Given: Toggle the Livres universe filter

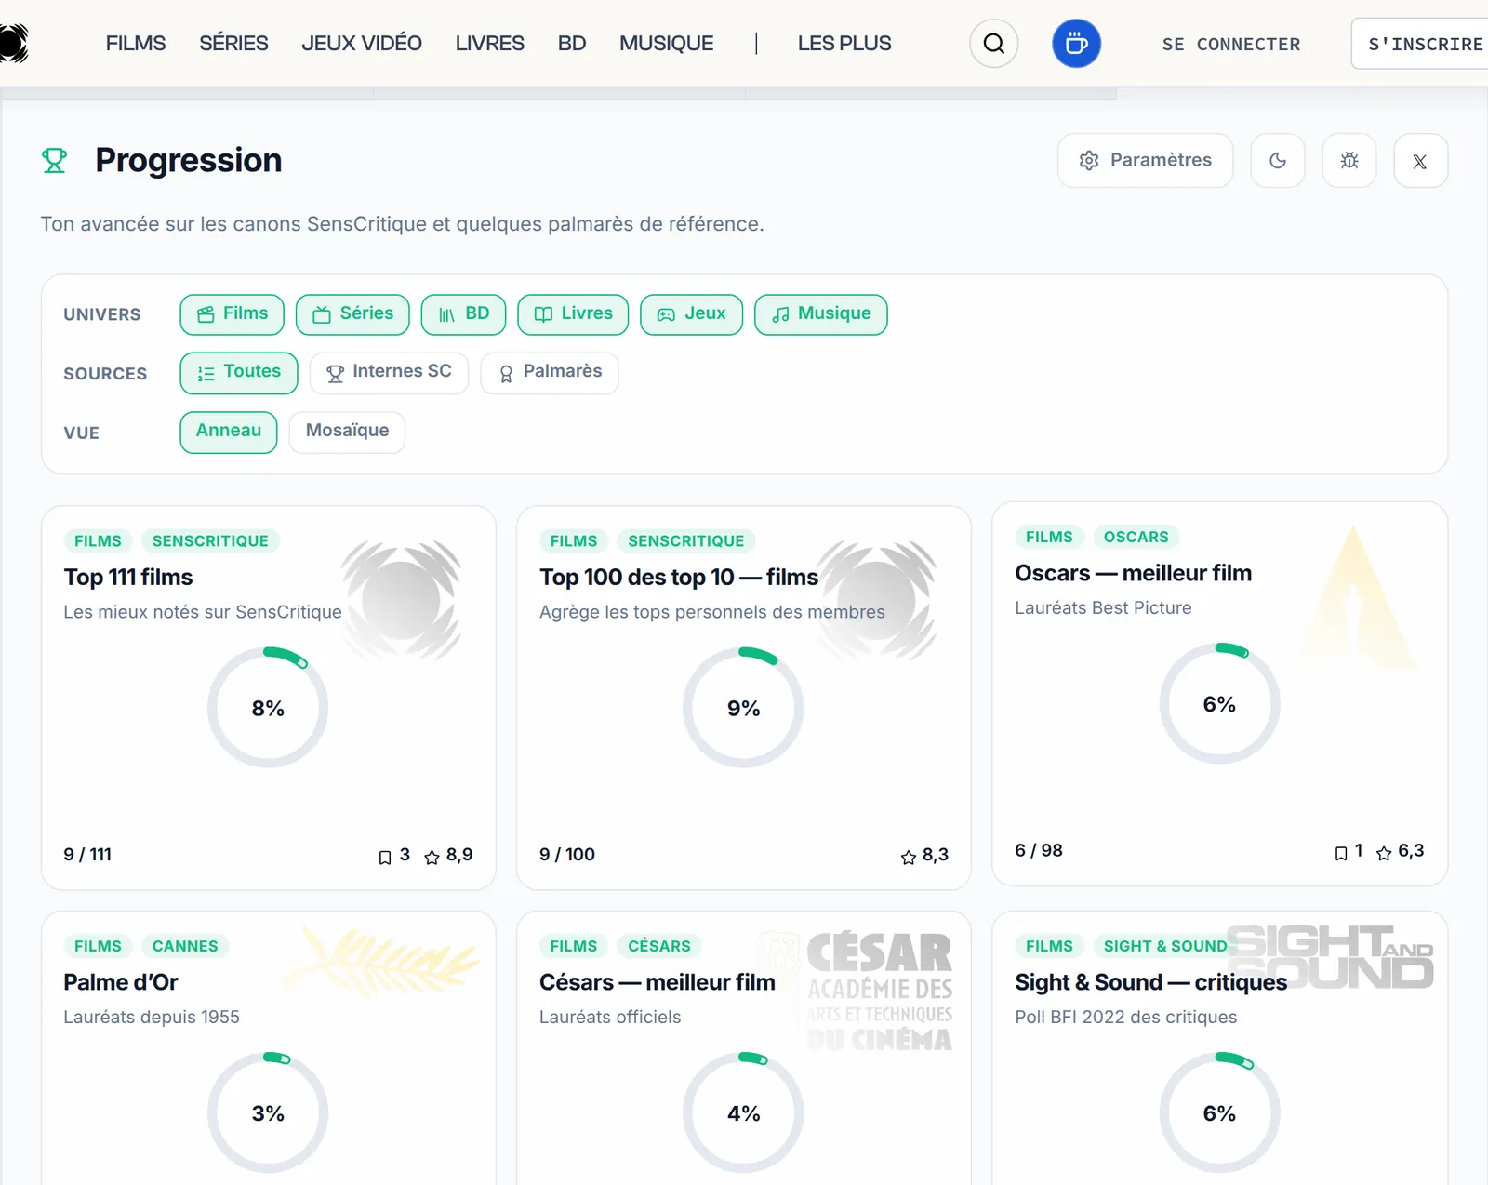Looking at the screenshot, I should coord(573,314).
